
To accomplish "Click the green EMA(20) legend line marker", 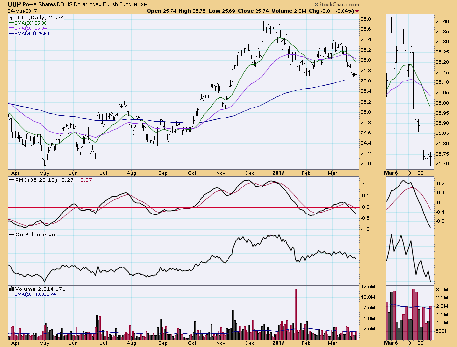I will [12, 23].
